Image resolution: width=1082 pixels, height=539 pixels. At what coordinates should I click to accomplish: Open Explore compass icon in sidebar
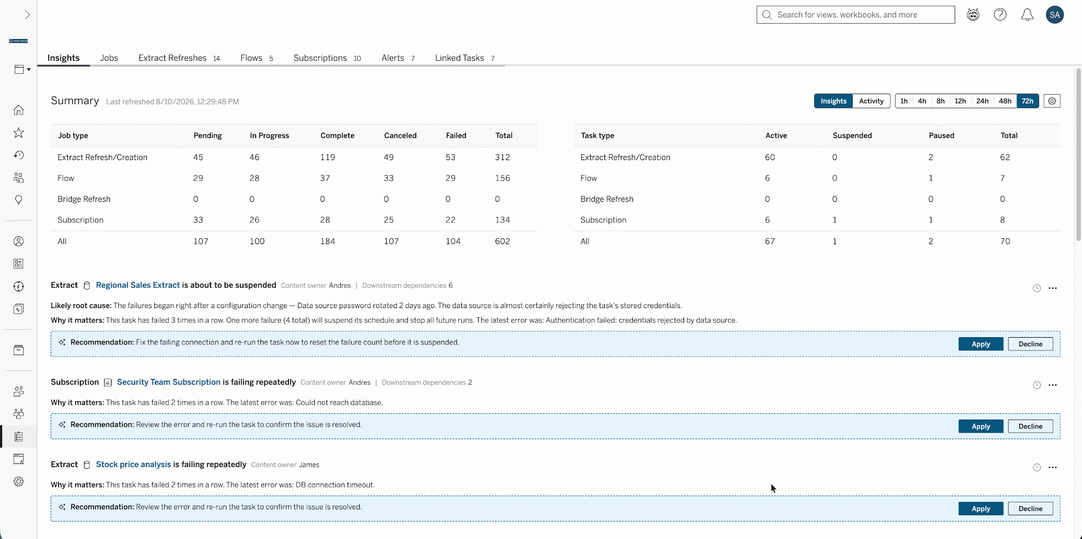[18, 286]
